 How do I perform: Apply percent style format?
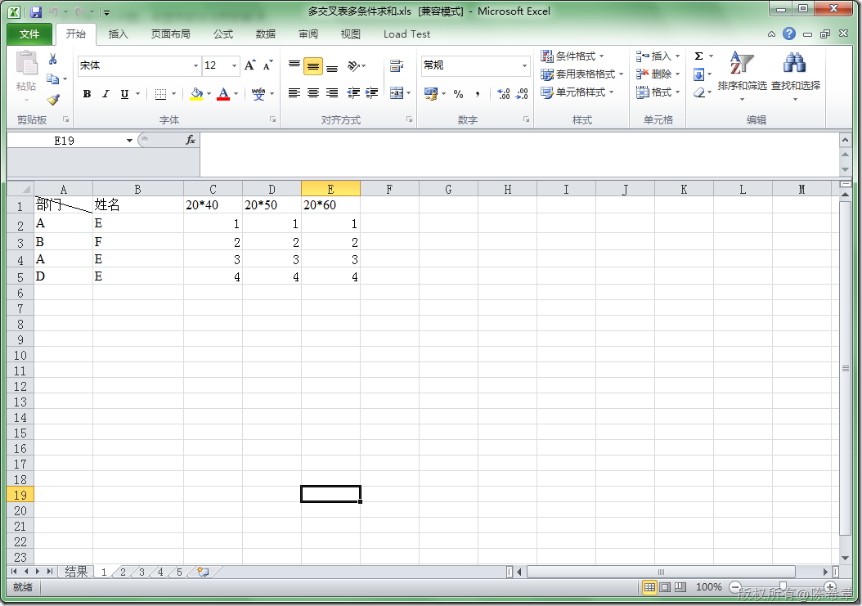[x=459, y=94]
